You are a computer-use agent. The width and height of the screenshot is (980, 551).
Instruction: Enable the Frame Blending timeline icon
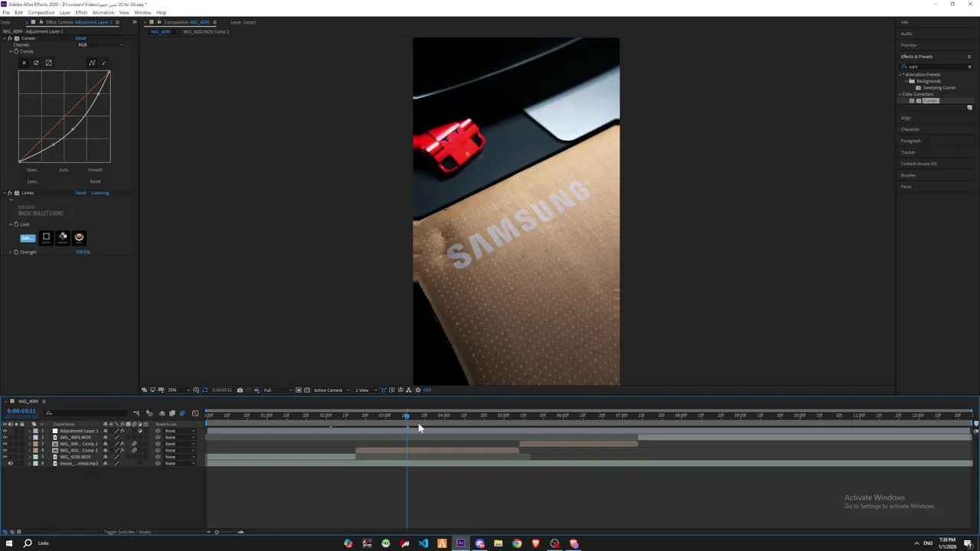pos(171,413)
